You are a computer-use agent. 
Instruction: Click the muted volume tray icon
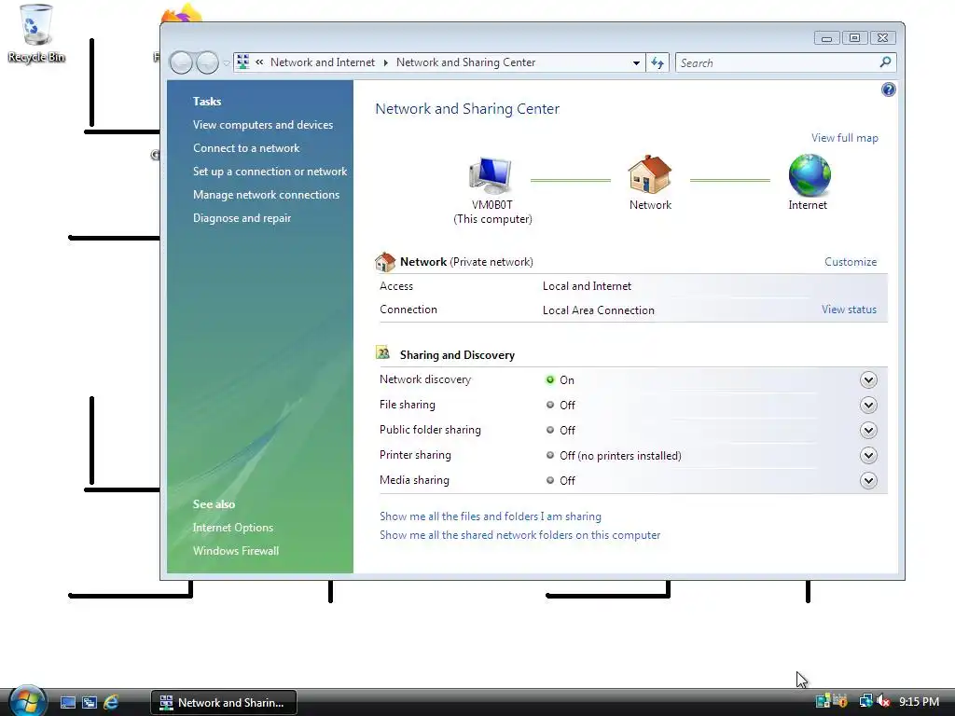[884, 702]
